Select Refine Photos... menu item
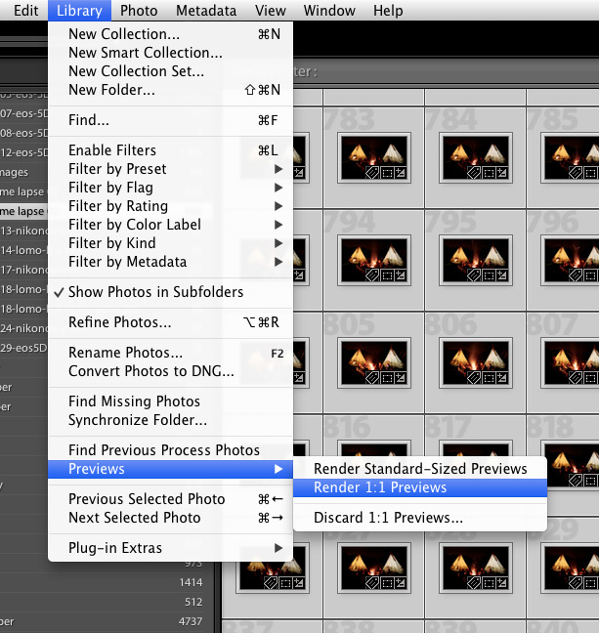Image resolution: width=599 pixels, height=633 pixels. pos(170,322)
